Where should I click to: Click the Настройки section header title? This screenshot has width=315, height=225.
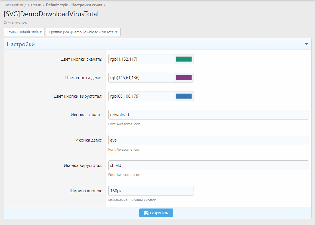point(21,44)
